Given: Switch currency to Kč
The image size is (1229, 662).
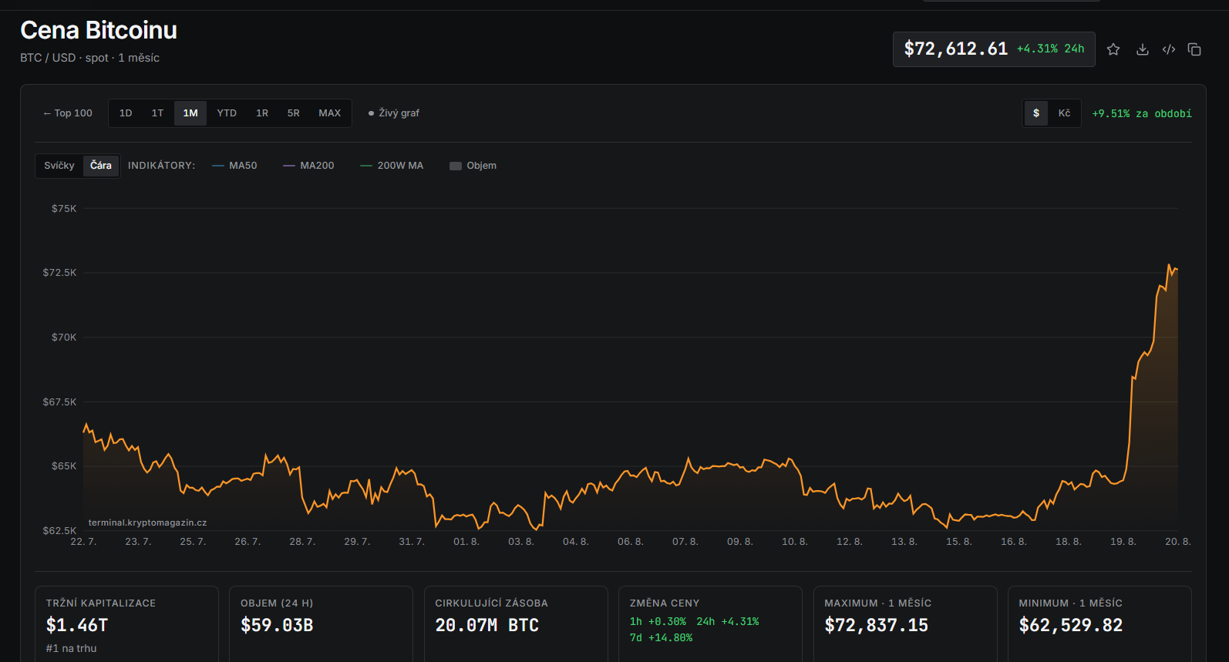Looking at the screenshot, I should (x=1064, y=113).
